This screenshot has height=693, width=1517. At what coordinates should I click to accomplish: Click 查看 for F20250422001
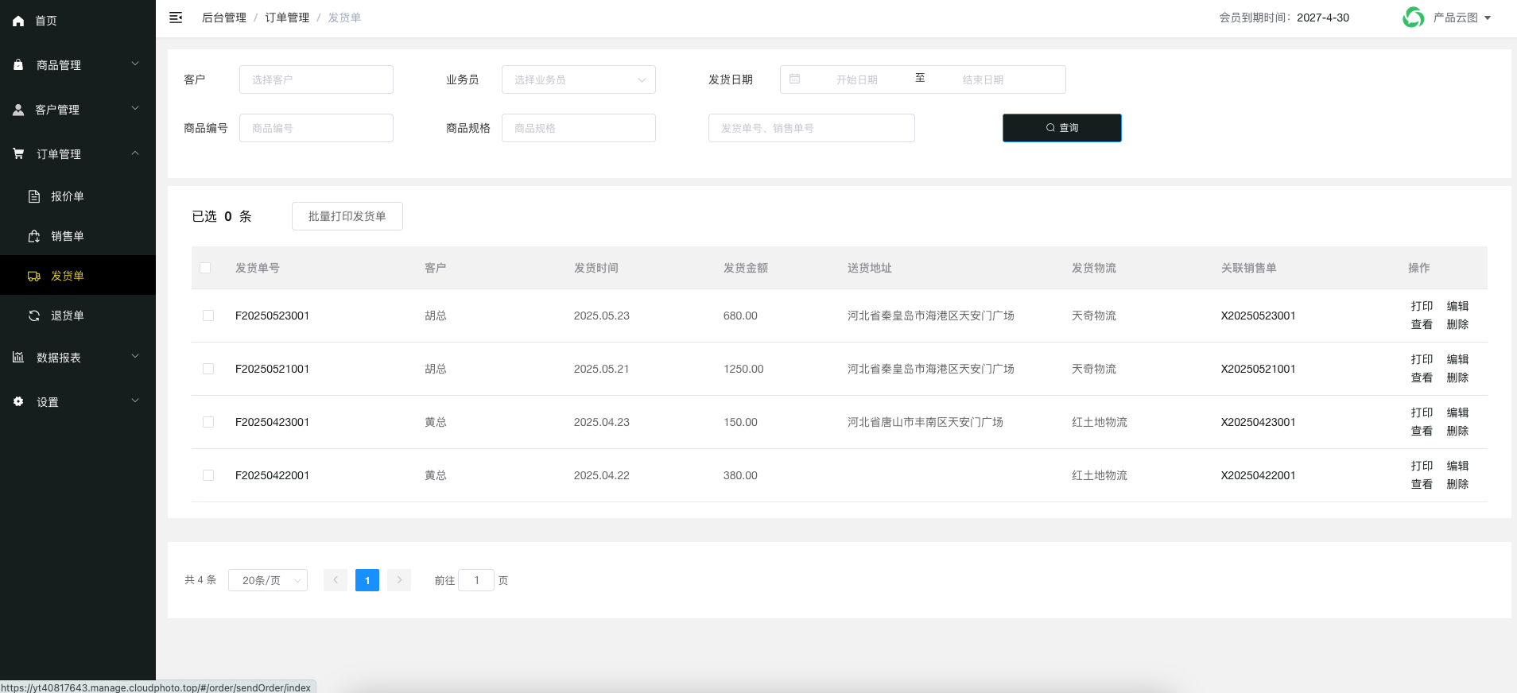(1422, 484)
